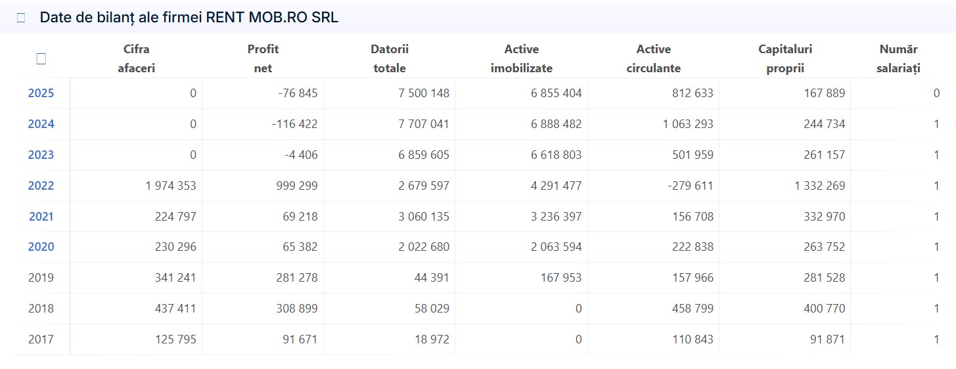Click the fixed assets value 6 855 404
Screen dimensions: 956x369
coord(556,93)
